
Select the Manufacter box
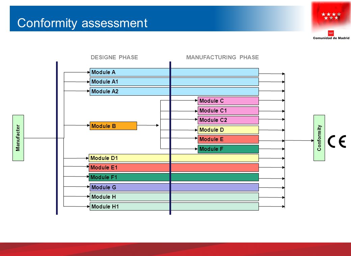pos(18,138)
